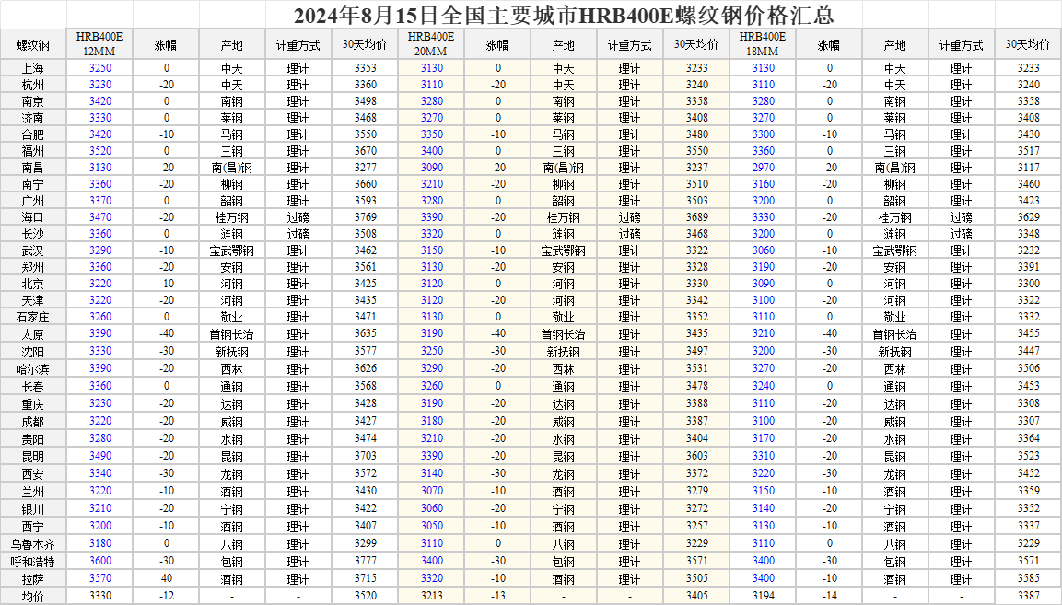Select the 沈阳 city cell
Image resolution: width=1062 pixels, height=605 pixels.
tap(33, 352)
